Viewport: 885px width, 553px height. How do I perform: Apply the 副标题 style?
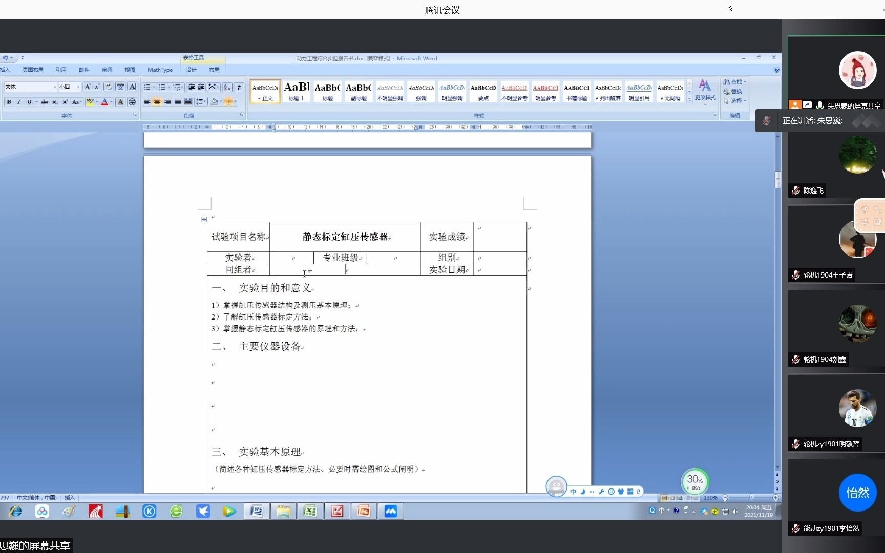pos(359,92)
